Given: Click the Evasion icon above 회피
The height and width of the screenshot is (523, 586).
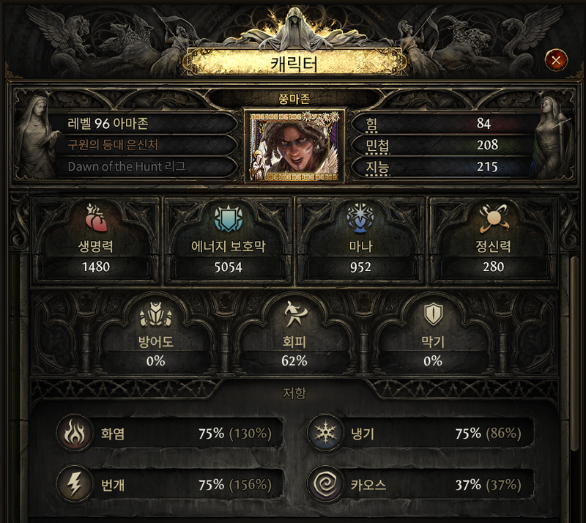Looking at the screenshot, I should 294,314.
